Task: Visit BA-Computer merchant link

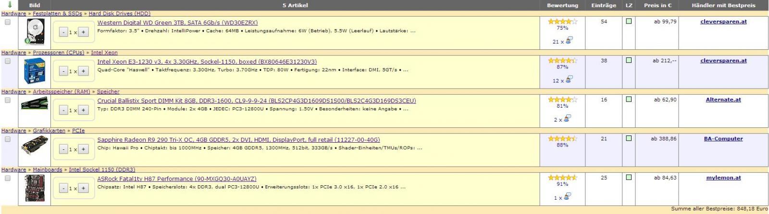Action: coord(723,139)
